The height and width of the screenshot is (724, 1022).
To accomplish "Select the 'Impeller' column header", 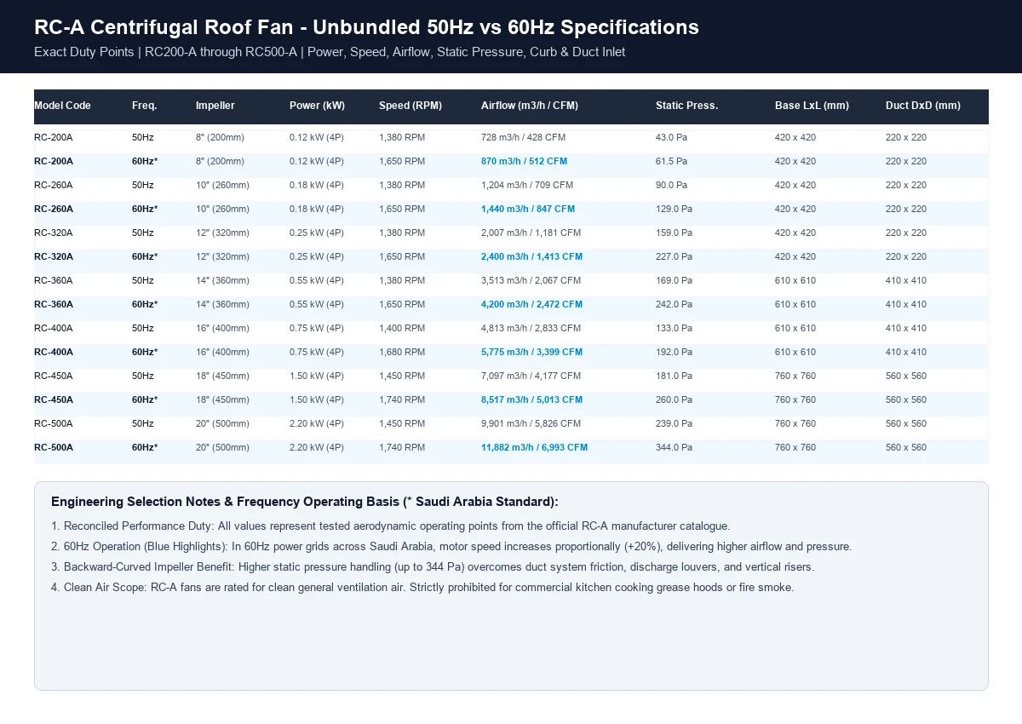I will 215,106.
